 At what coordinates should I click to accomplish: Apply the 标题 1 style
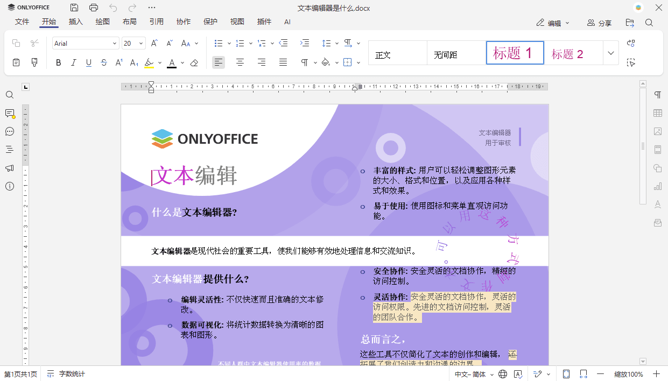515,53
